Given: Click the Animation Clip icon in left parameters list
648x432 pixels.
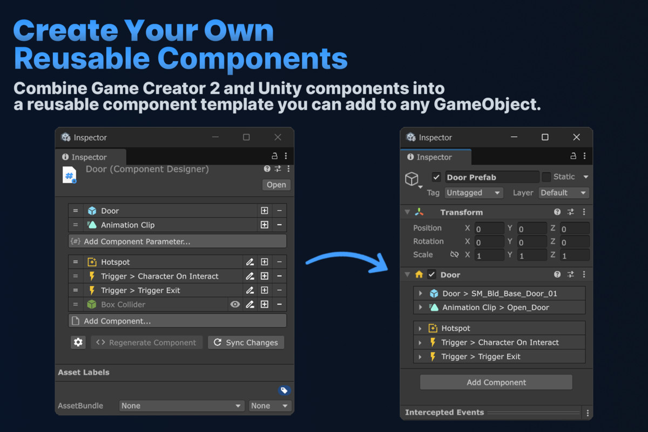Looking at the screenshot, I should tap(92, 225).
